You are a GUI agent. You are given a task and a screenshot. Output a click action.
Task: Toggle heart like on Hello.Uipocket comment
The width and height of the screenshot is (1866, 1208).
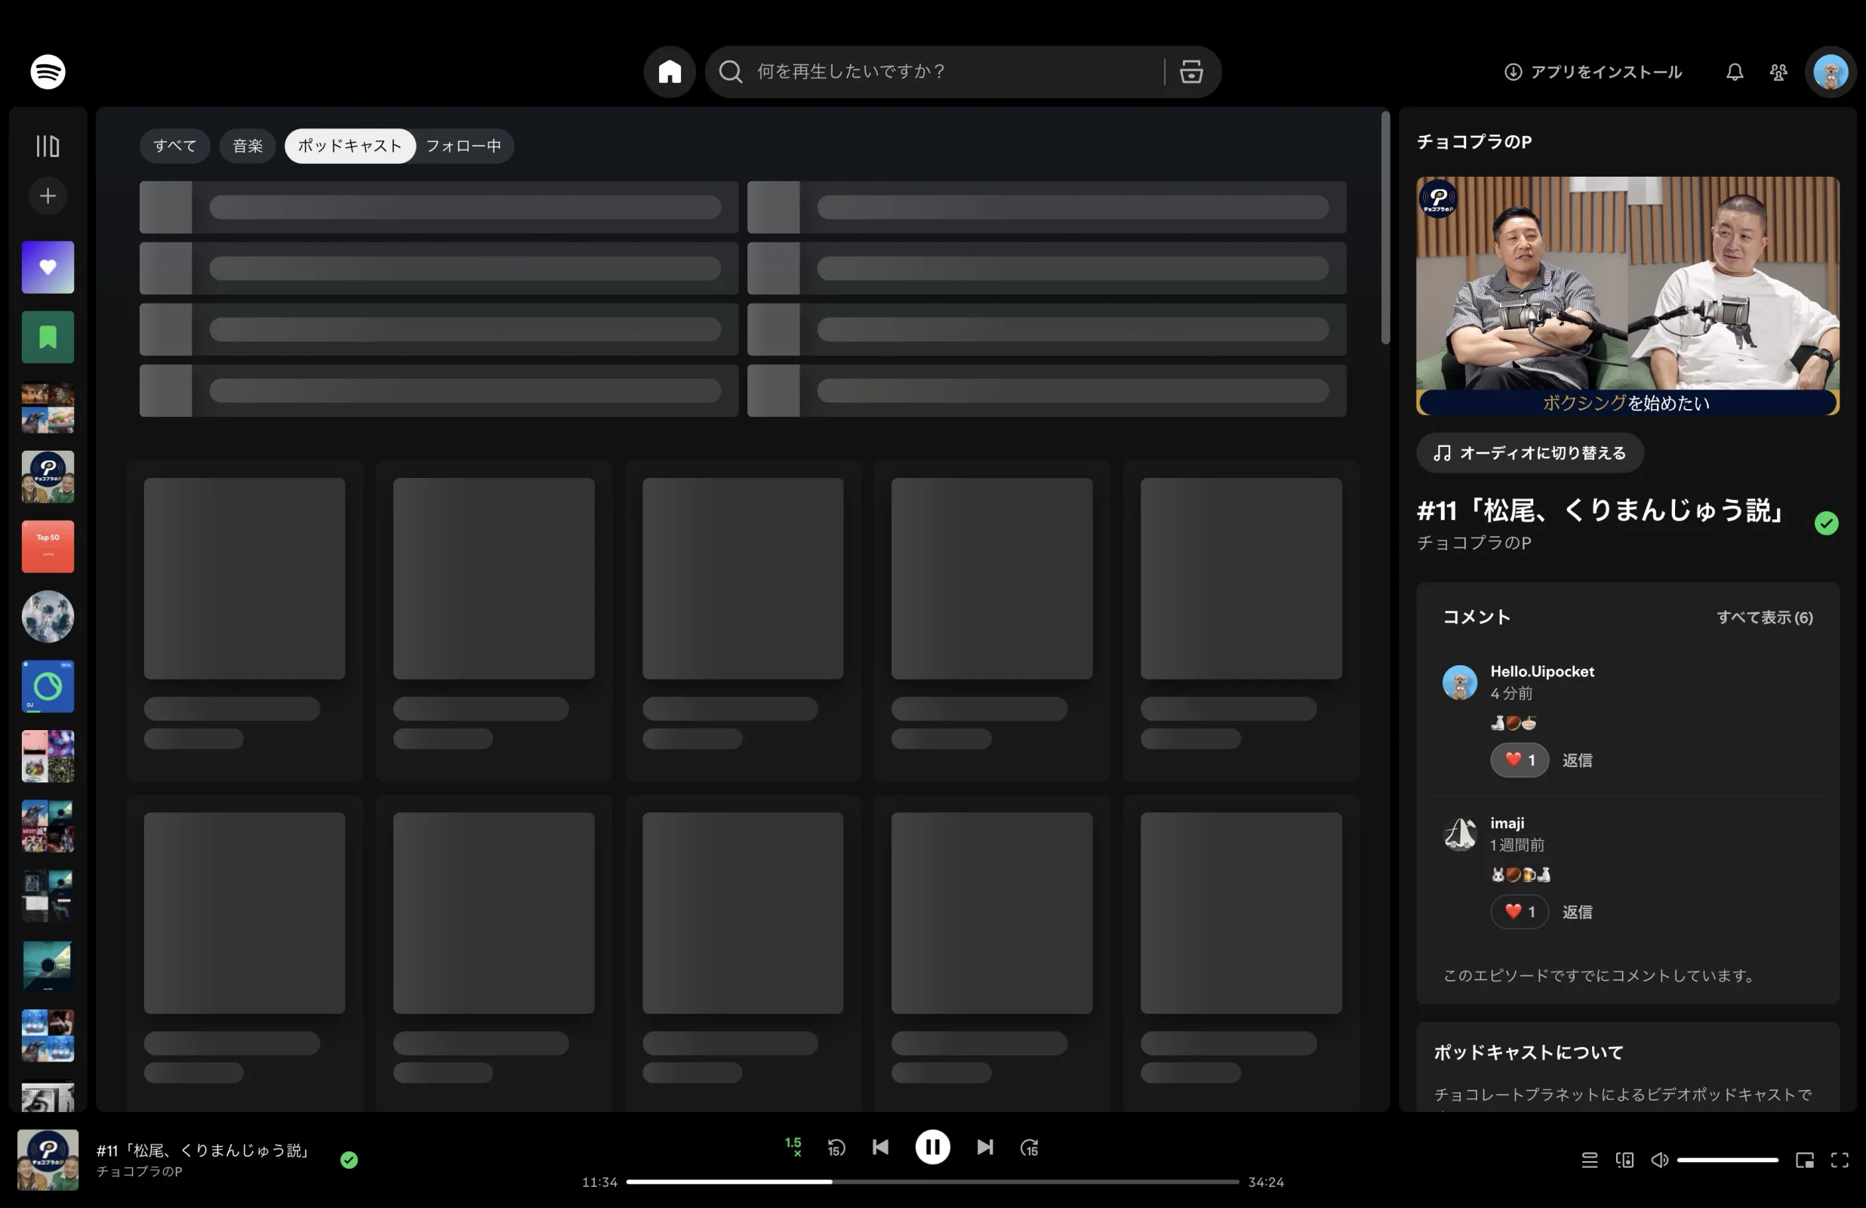(x=1519, y=760)
